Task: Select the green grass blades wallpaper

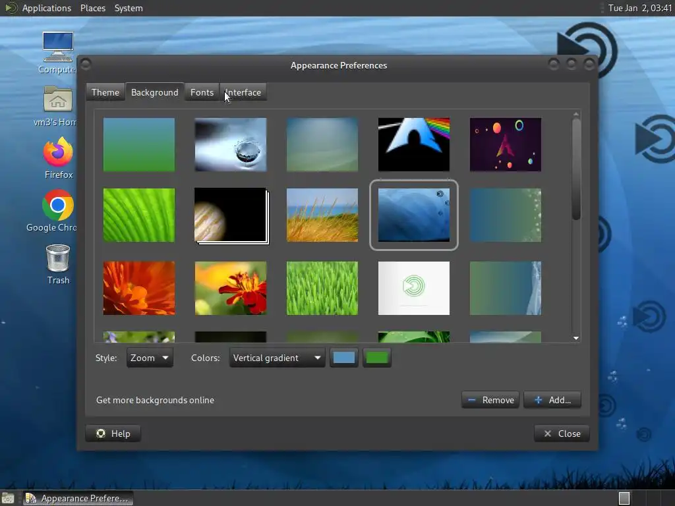Action: (322, 289)
